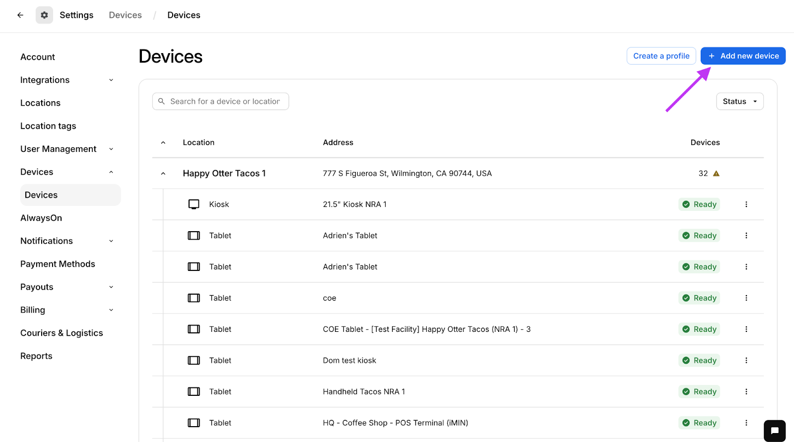Open the Status filter dropdown

coord(739,101)
